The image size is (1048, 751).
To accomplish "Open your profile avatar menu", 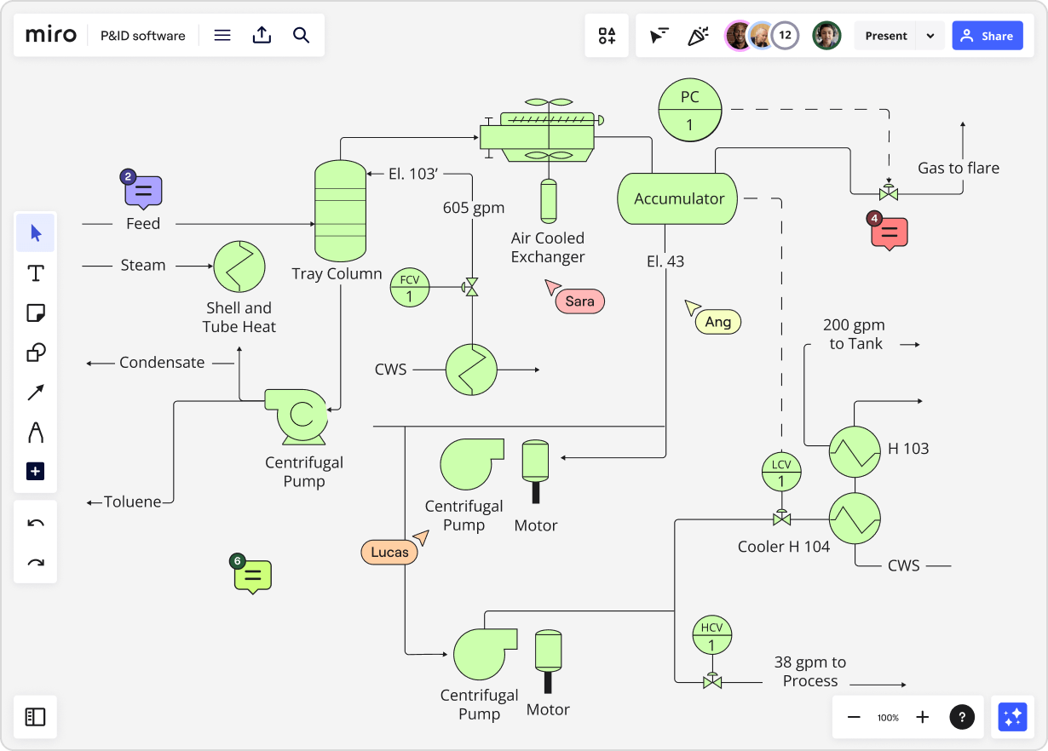I will (826, 35).
